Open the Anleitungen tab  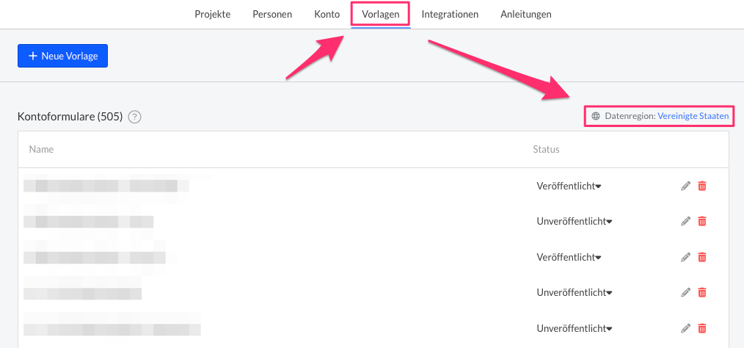[x=526, y=14]
